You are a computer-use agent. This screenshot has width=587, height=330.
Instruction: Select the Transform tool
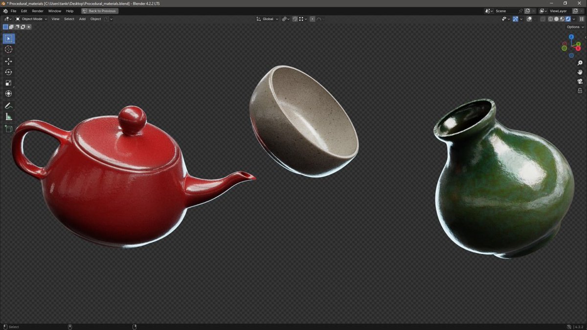tap(8, 93)
